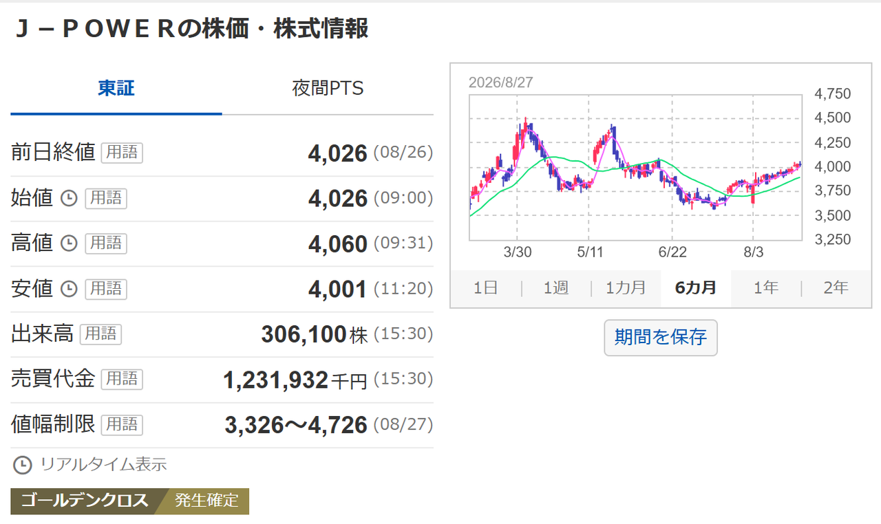Open the 用語 glossary for 出来高
This screenshot has height=524, width=881.
[100, 334]
